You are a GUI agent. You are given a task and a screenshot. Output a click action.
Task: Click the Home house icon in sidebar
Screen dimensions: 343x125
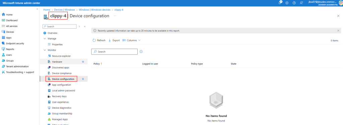pos(3,15)
